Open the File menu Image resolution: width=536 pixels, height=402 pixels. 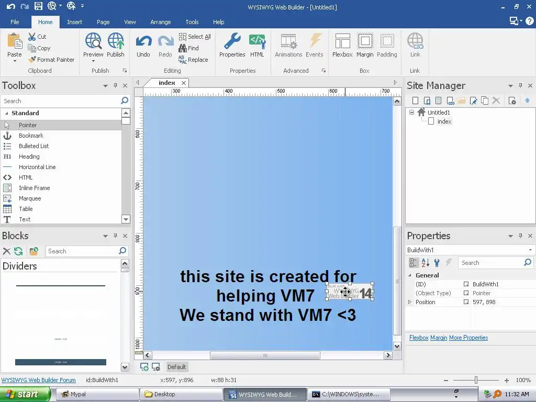click(x=15, y=22)
